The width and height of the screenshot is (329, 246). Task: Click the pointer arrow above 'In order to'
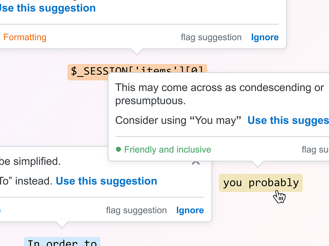61,225
